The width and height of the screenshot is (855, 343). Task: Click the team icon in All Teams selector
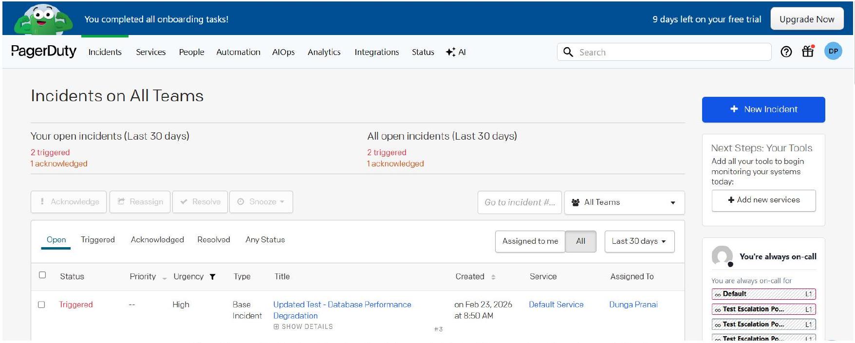click(x=576, y=202)
